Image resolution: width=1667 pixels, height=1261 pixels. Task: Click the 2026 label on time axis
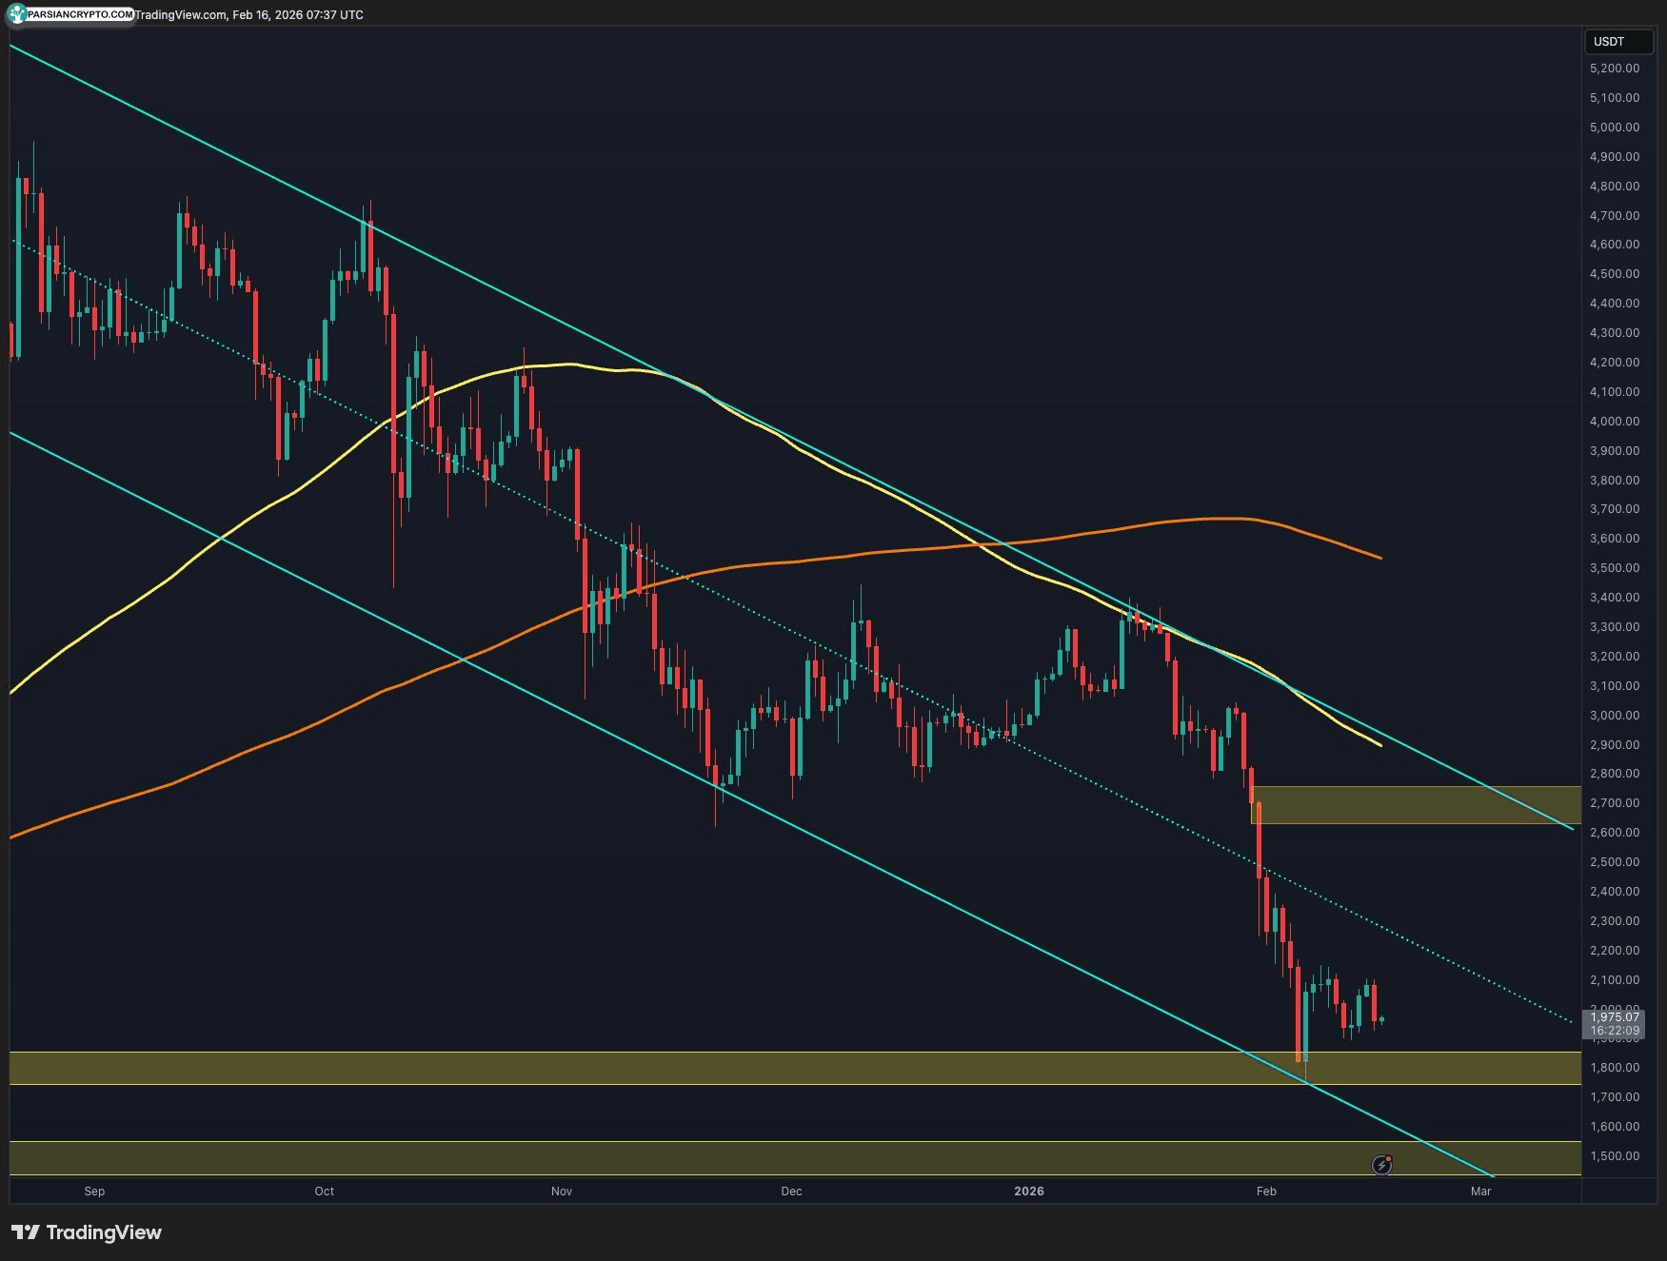tap(1029, 1192)
